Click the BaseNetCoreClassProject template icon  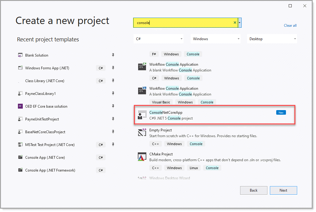[x=20, y=132]
